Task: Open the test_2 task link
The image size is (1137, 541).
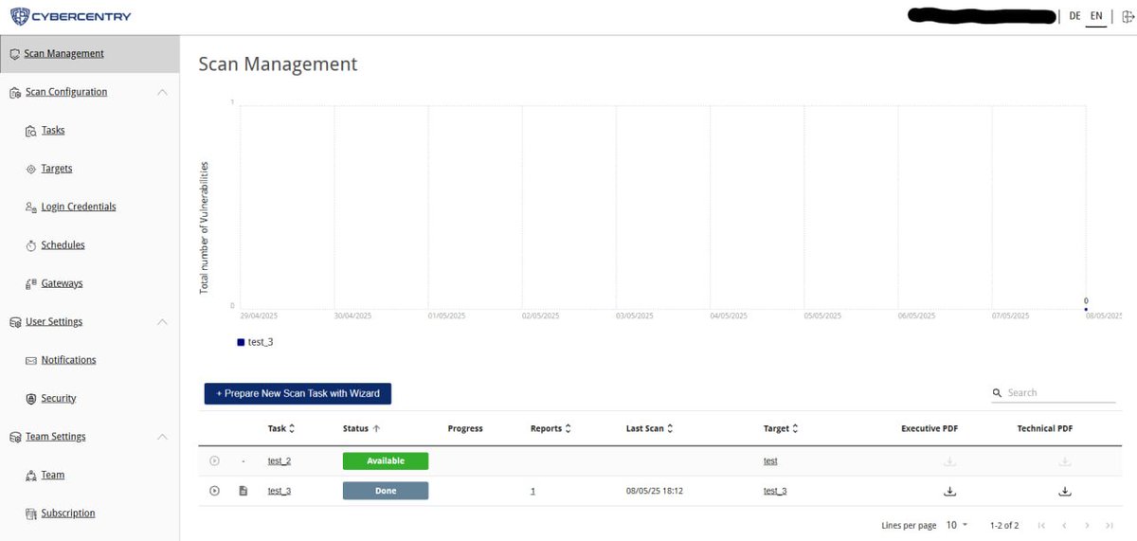Action: 280,461
